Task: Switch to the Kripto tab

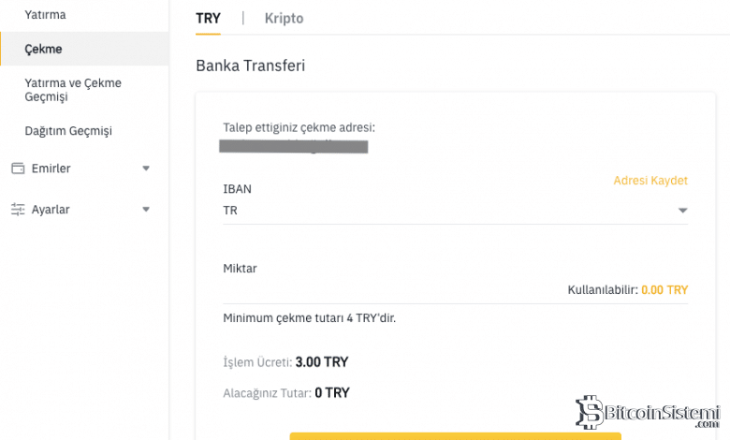Action: pyautogui.click(x=284, y=18)
